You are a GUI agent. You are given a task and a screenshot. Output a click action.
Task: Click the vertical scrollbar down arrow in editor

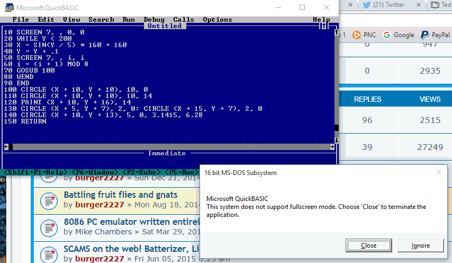(337, 141)
